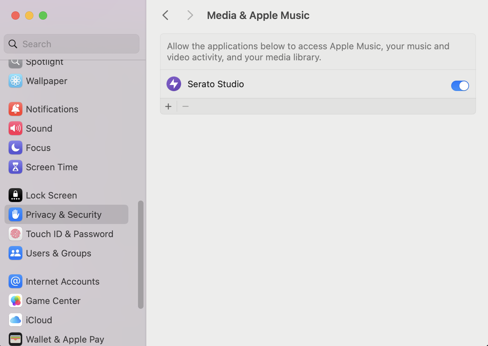The height and width of the screenshot is (346, 488).
Task: Close the System Settings window
Action: pos(15,16)
